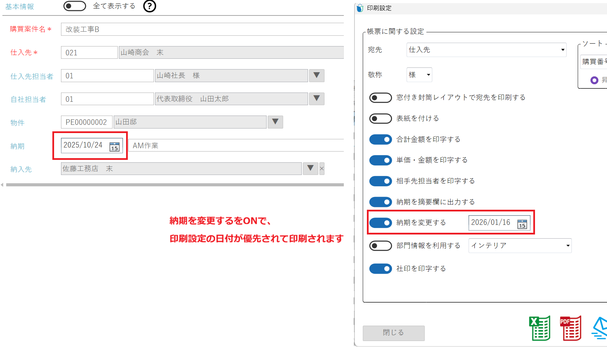Viewport: 607px width, 350px height.
Task: Disable 社印を印字する toggle
Action: [380, 269]
